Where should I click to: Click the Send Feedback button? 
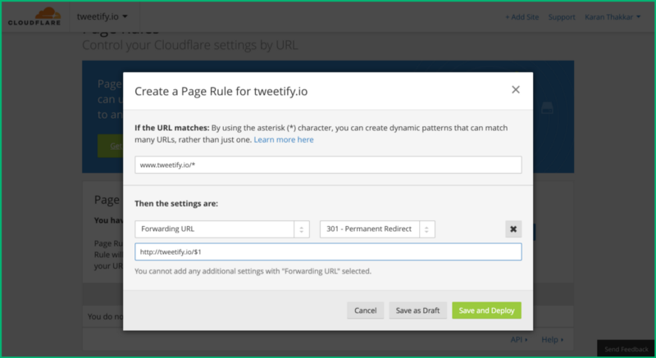pos(626,349)
